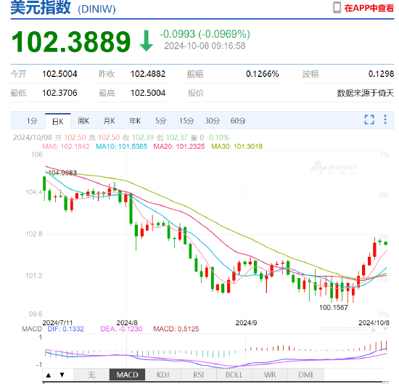399x384 pixels.
Task: Select the 日K chart tab
Action: [x=58, y=121]
